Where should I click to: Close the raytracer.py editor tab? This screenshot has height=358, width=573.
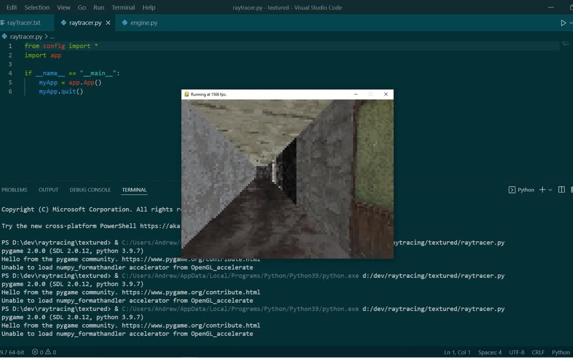point(108,22)
